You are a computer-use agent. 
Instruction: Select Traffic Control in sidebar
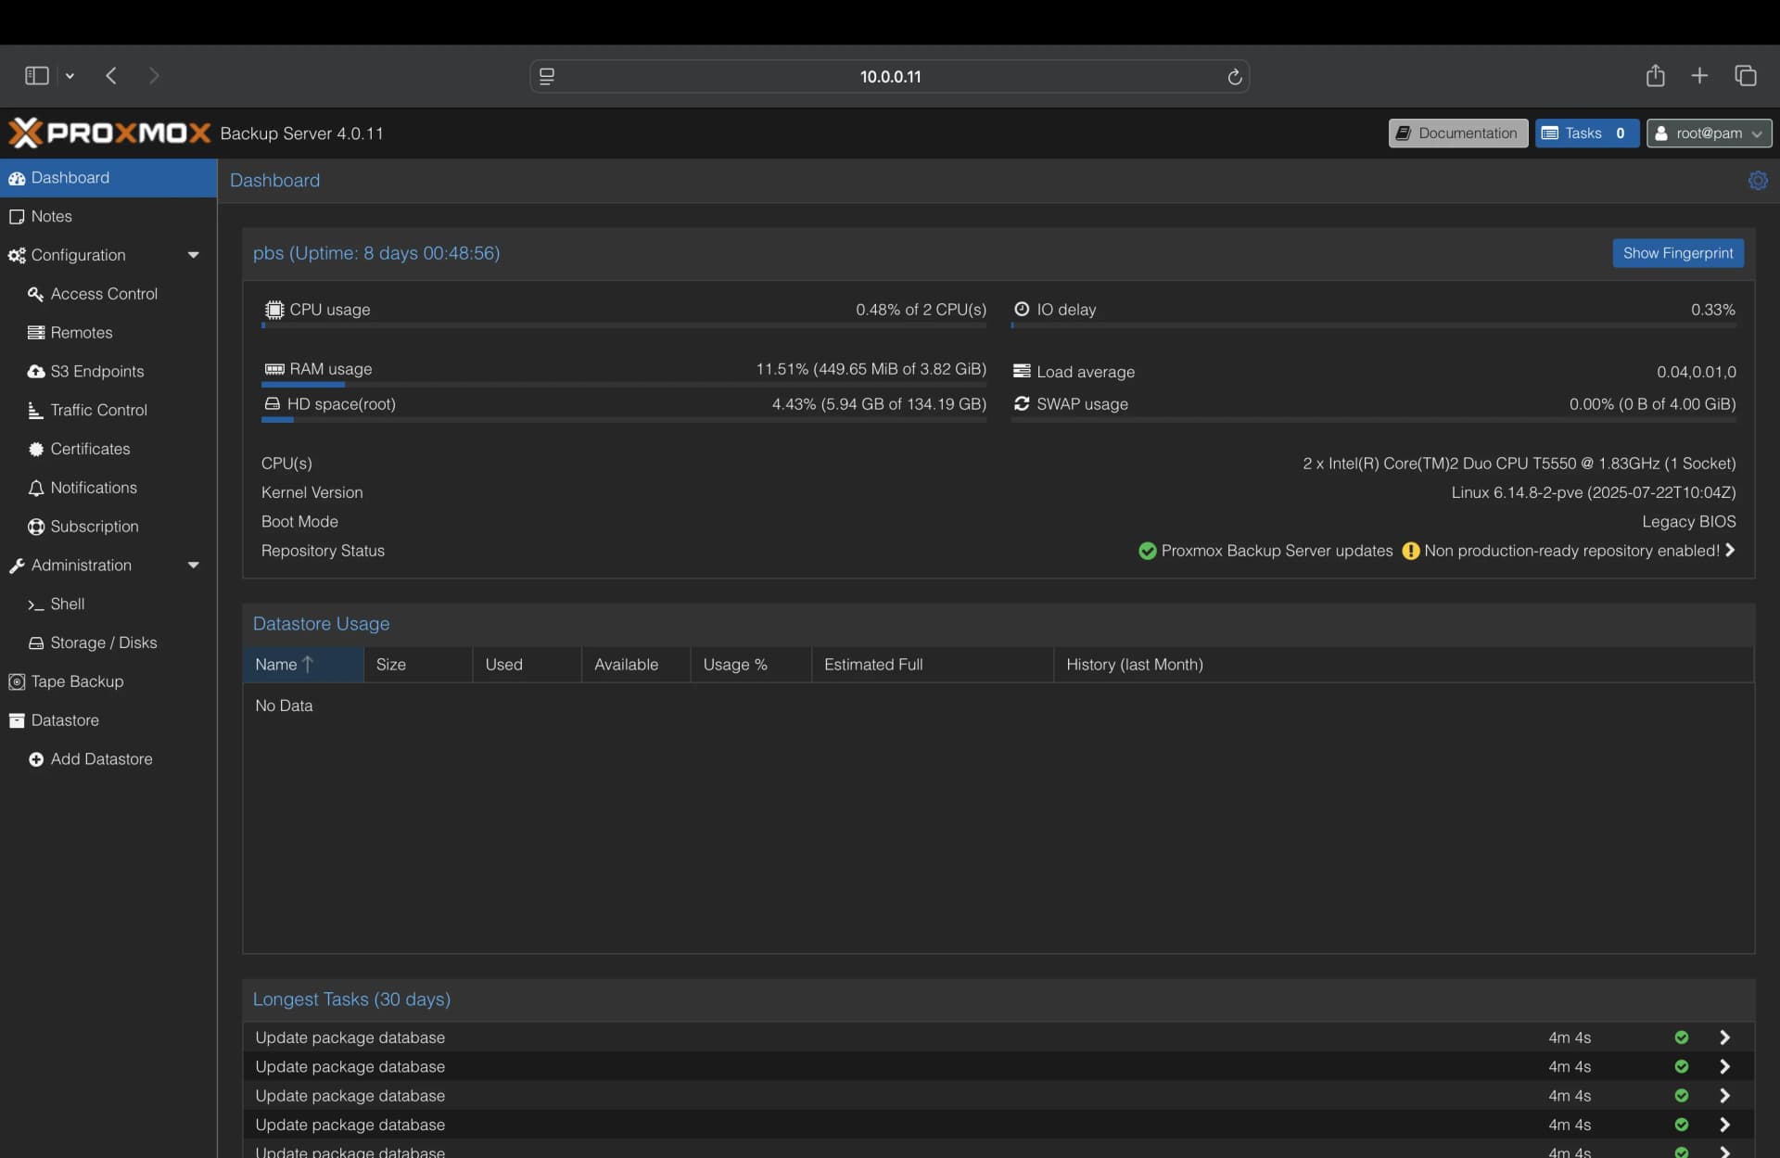(x=97, y=410)
